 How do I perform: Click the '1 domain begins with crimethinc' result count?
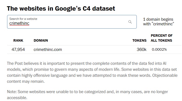(159, 22)
